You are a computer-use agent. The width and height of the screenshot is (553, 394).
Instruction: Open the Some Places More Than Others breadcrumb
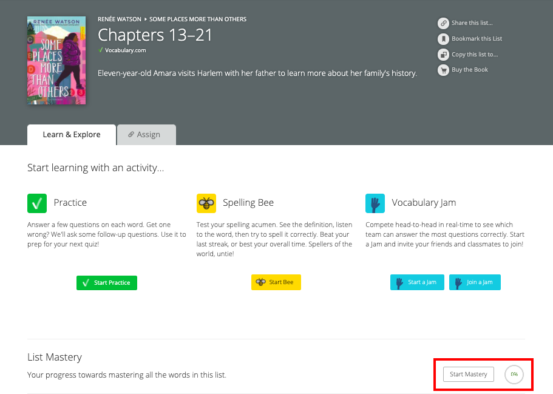click(x=198, y=19)
